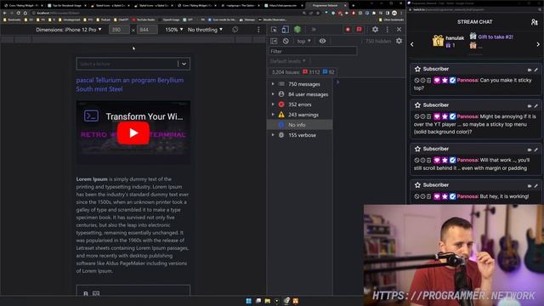Open a new browser tab with plus
Screen dimensions: 544x306
click(354, 6)
